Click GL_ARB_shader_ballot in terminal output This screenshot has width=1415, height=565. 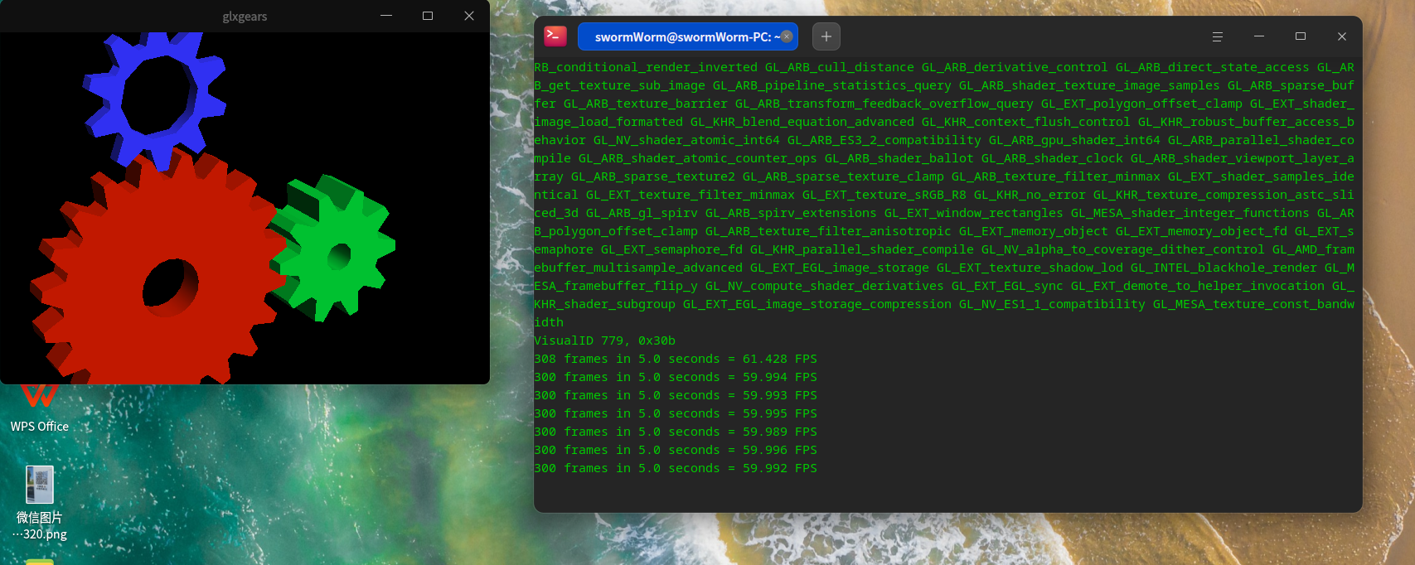coord(899,158)
